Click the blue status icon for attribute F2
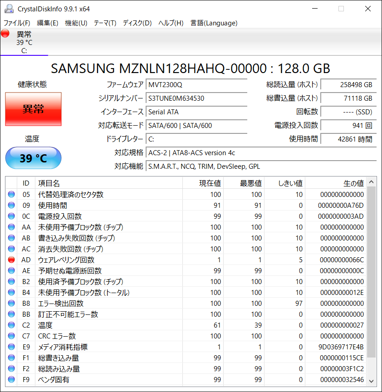The width and height of the screenshot is (382, 392). pyautogui.click(x=11, y=368)
